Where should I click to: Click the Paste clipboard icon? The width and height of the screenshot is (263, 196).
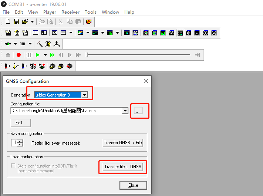(78, 21)
